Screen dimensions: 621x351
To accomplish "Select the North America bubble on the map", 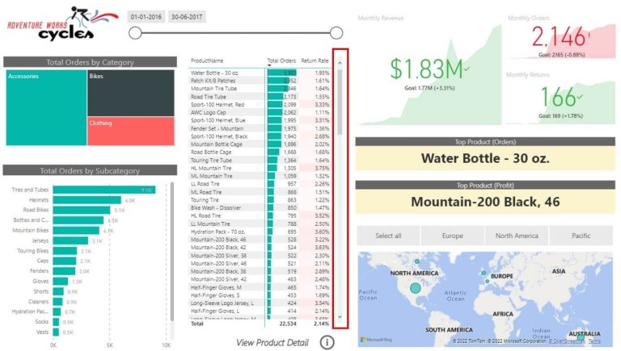I will tap(415, 288).
